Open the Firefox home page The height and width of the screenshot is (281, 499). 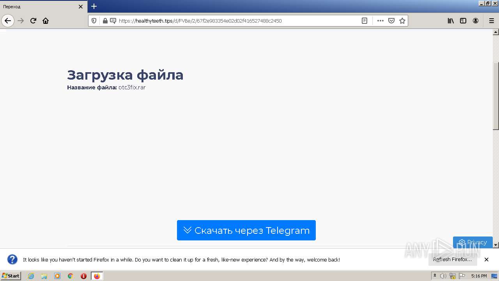click(x=46, y=21)
